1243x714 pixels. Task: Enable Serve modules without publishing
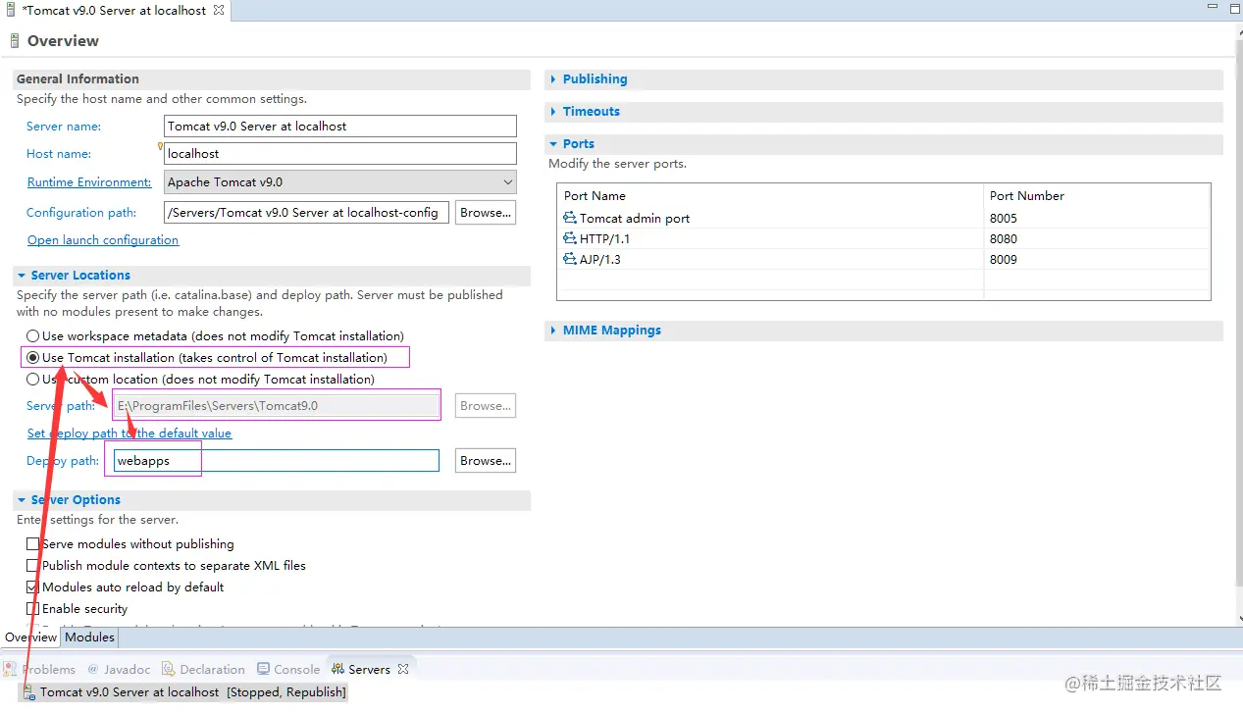pos(33,543)
